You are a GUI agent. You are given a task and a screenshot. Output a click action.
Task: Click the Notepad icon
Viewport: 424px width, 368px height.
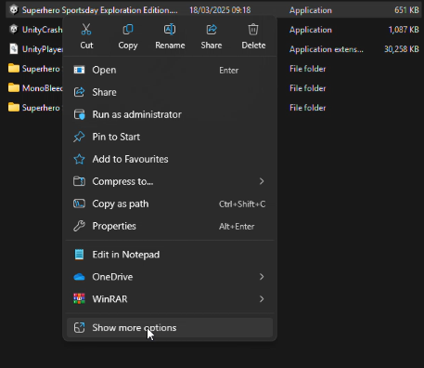(79, 255)
